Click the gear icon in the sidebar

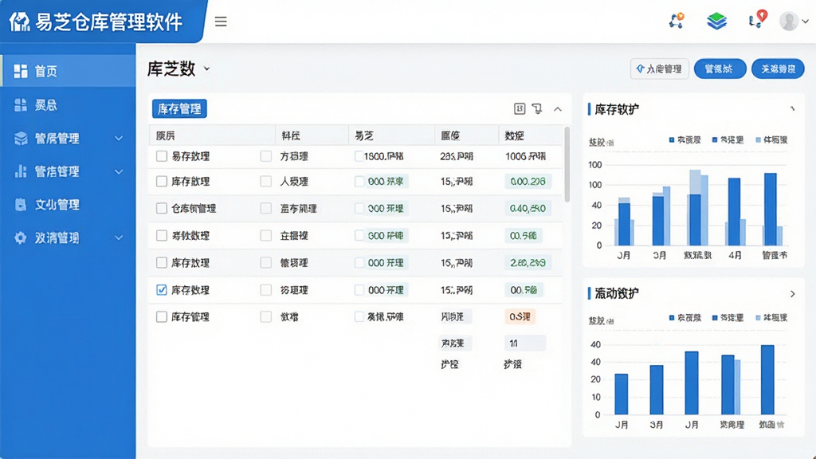click(20, 237)
